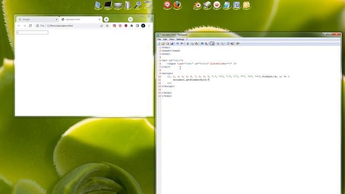Image resolution: width=345 pixels, height=194 pixels.
Task: Reload the calculator.html page
Action: click(30, 26)
